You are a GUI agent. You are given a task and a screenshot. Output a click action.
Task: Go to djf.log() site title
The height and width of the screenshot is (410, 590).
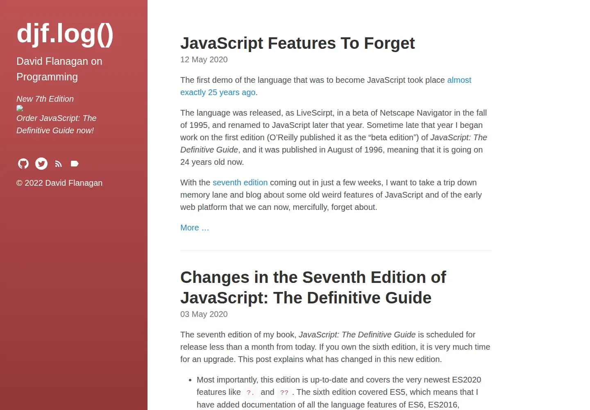click(x=65, y=33)
